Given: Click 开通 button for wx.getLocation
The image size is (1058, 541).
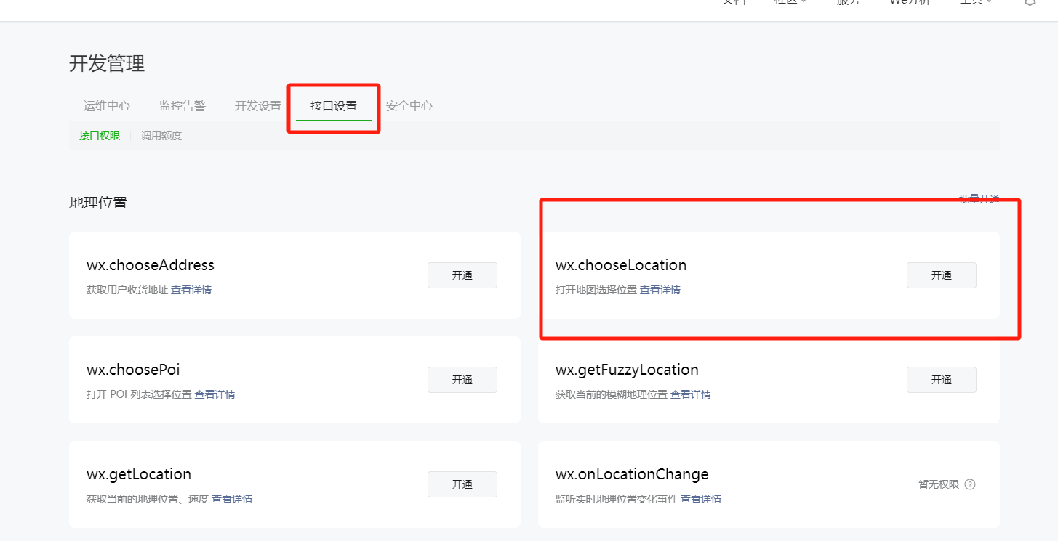Looking at the screenshot, I should 462,484.
